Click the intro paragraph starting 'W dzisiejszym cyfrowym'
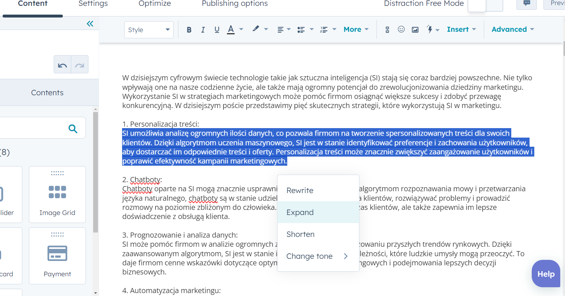This screenshot has height=296, width=565. (x=327, y=92)
